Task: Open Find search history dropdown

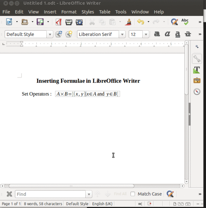Action: (89, 194)
